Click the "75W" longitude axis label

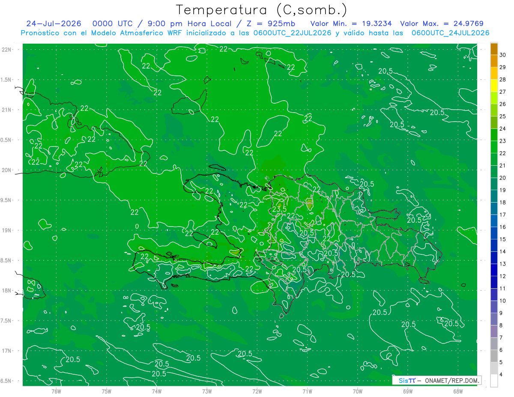click(107, 391)
